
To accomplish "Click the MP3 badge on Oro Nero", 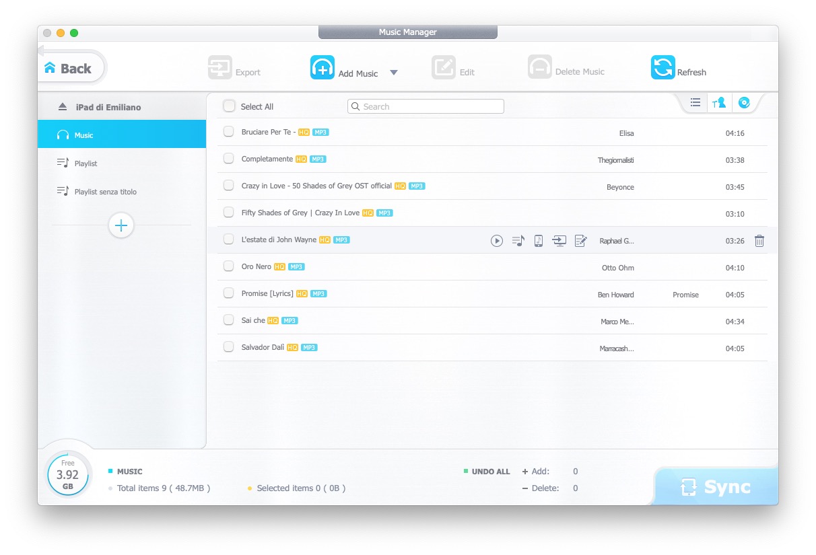I will (x=296, y=267).
